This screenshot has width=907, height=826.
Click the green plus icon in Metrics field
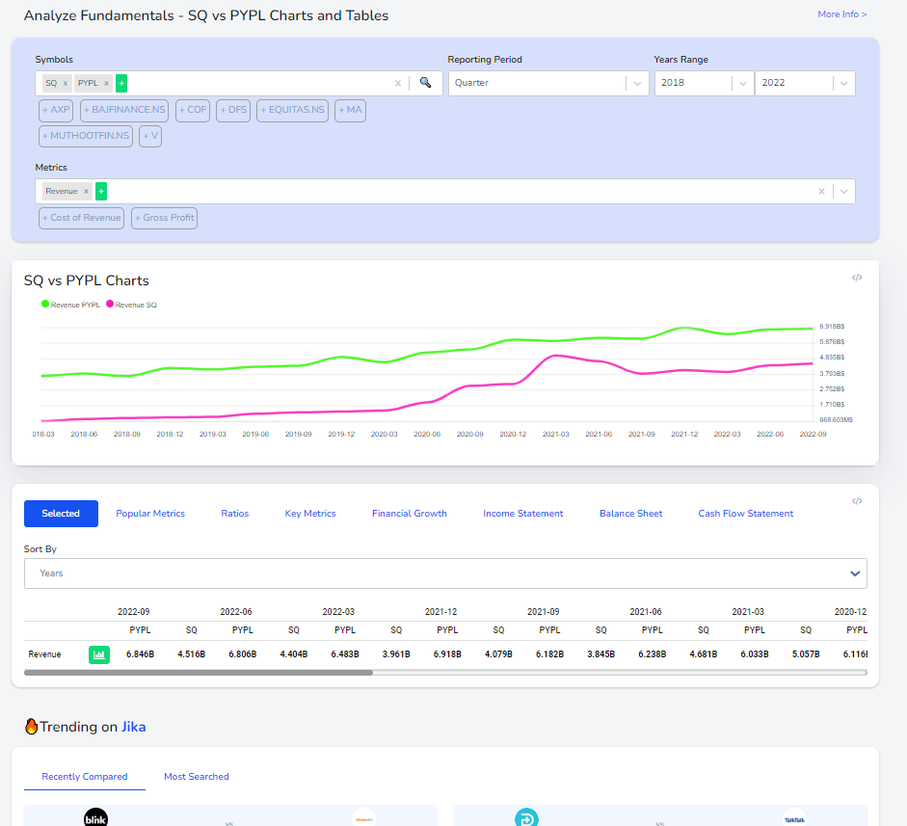[x=101, y=191]
